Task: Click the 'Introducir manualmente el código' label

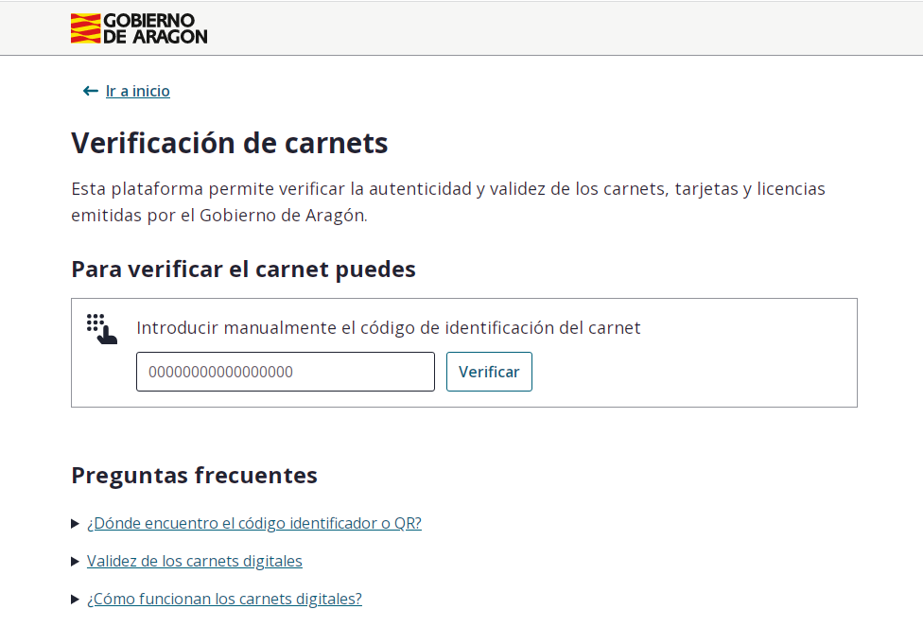Action: pyautogui.click(x=388, y=327)
